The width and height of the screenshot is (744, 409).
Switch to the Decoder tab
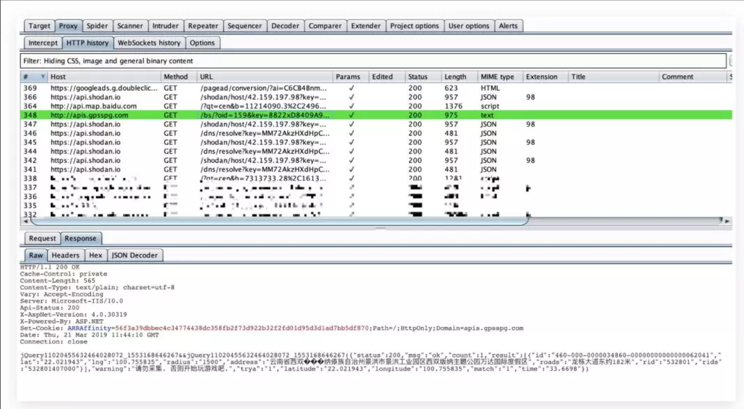(285, 26)
